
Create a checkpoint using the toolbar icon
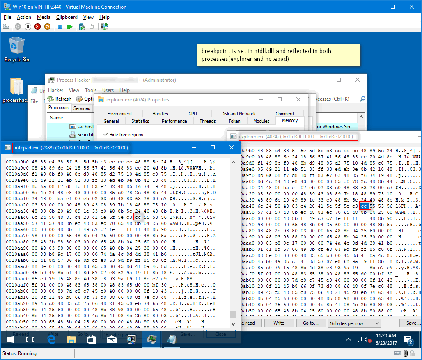coord(82,27)
